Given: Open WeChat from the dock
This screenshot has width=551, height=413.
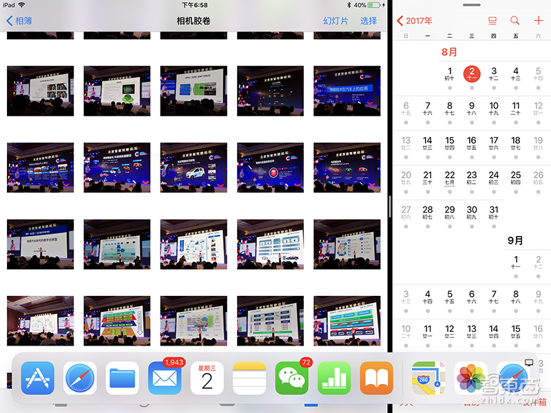Looking at the screenshot, I should (291, 377).
